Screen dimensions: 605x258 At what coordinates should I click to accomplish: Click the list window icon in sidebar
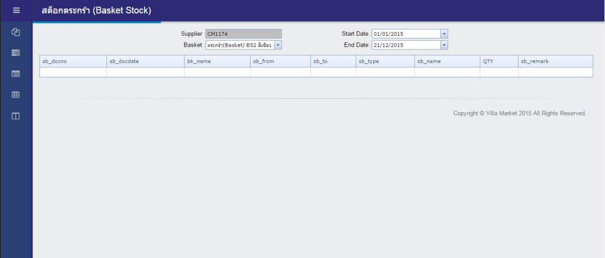[16, 74]
